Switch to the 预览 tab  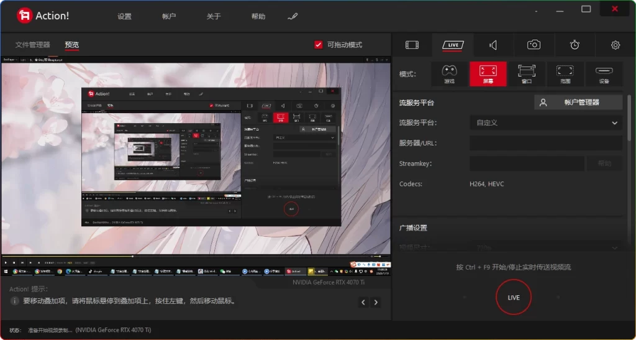[x=72, y=45]
